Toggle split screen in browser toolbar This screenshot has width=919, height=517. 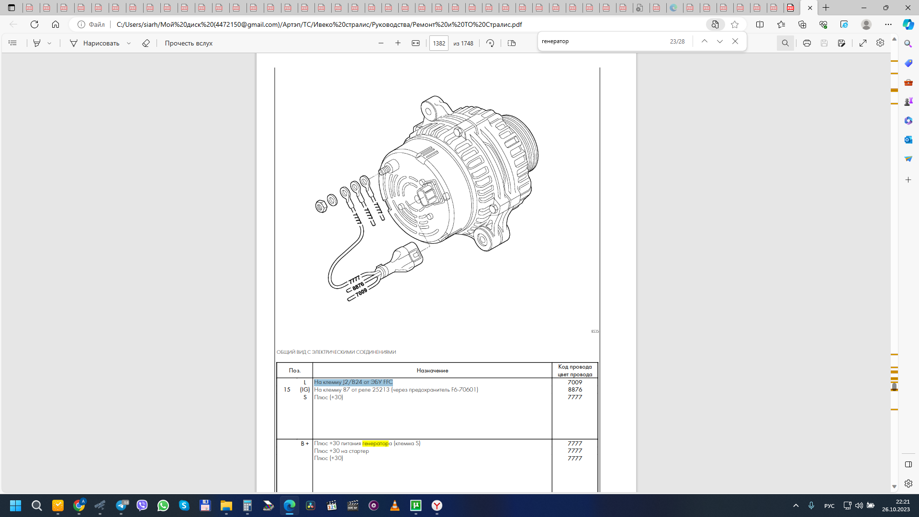click(x=760, y=24)
